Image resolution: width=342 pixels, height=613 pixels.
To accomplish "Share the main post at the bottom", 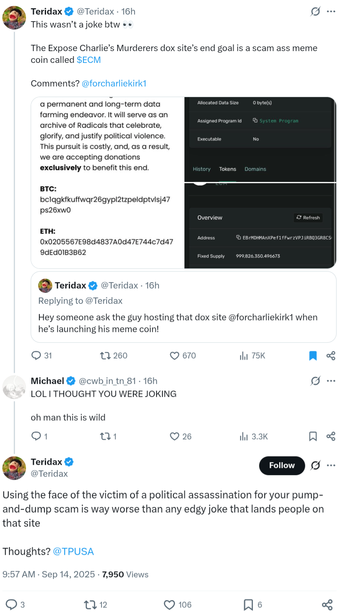I will click(x=327, y=604).
